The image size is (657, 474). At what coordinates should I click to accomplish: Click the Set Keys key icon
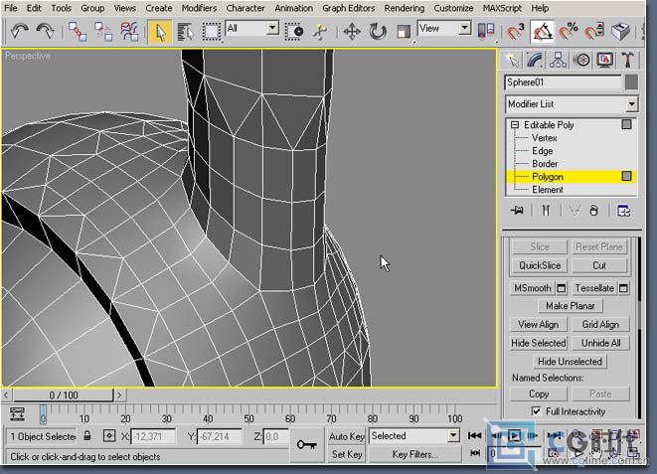[307, 445]
